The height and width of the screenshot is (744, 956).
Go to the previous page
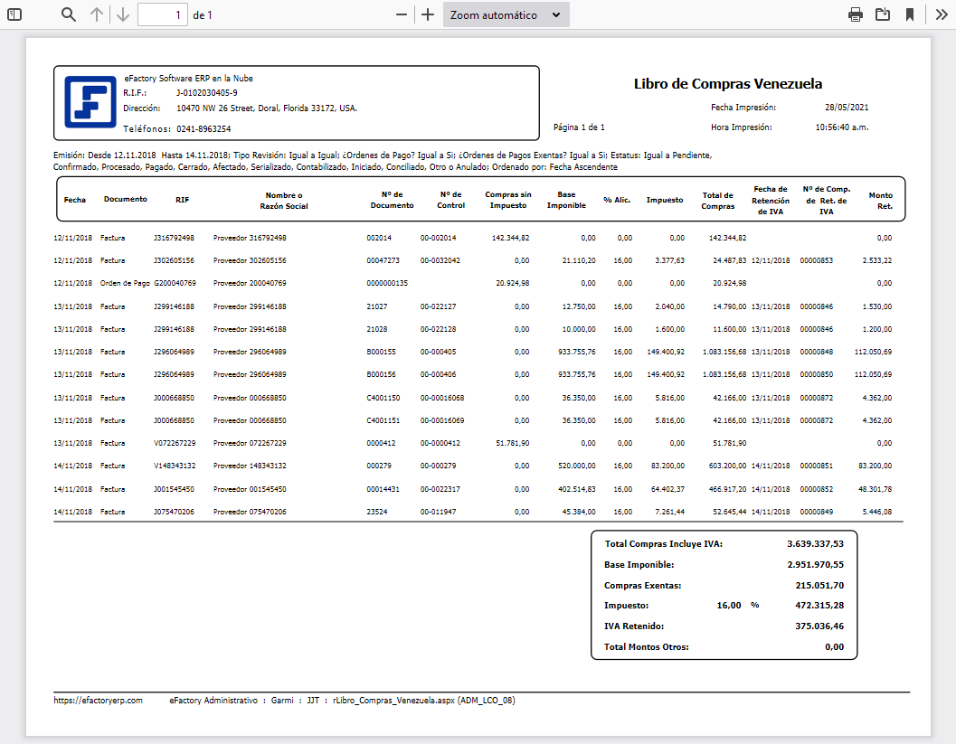97,14
